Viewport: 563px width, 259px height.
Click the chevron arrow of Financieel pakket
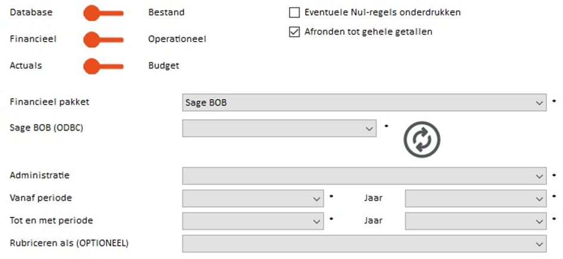pos(539,103)
